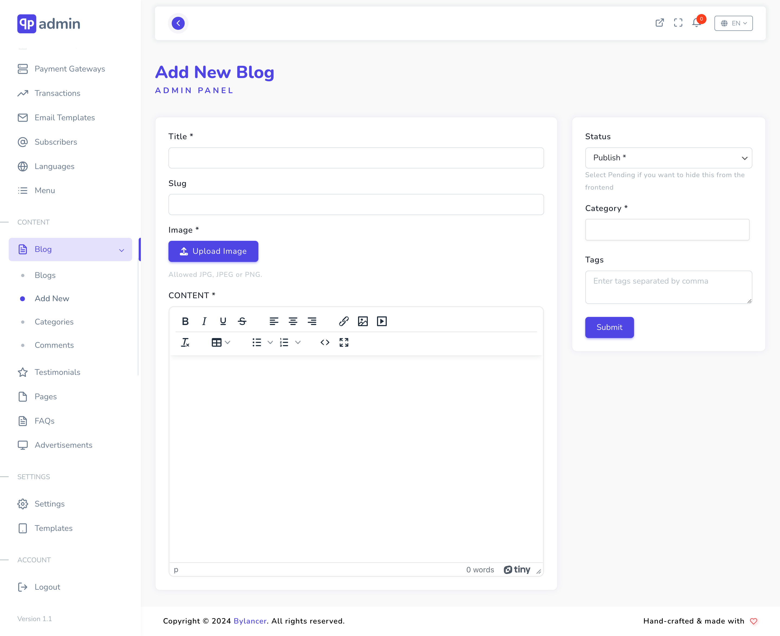Focus the Tags textarea
The height and width of the screenshot is (636, 780).
(x=669, y=287)
